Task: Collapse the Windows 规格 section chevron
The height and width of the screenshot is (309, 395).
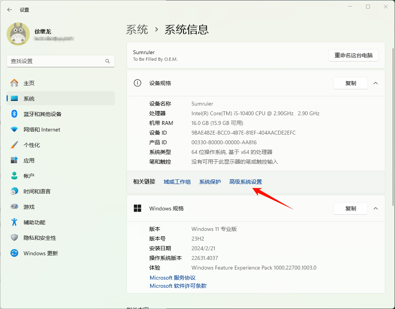Action: tap(376, 208)
